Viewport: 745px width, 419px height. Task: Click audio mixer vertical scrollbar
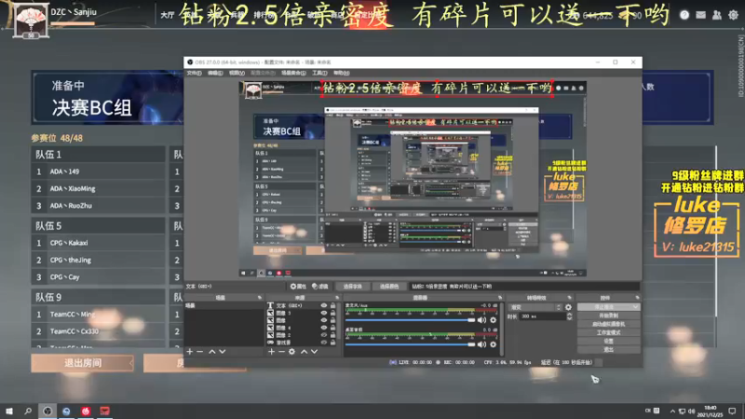click(x=502, y=329)
